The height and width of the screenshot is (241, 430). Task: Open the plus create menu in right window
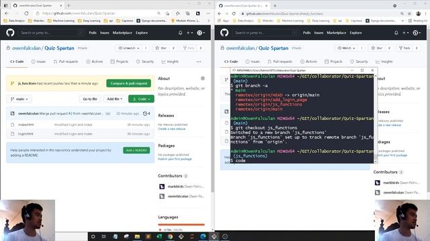click(x=405, y=33)
